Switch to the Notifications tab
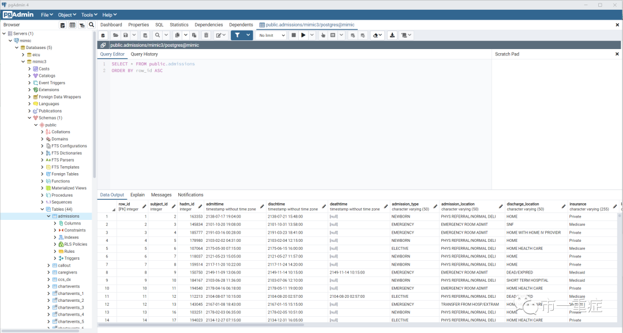 click(190, 194)
